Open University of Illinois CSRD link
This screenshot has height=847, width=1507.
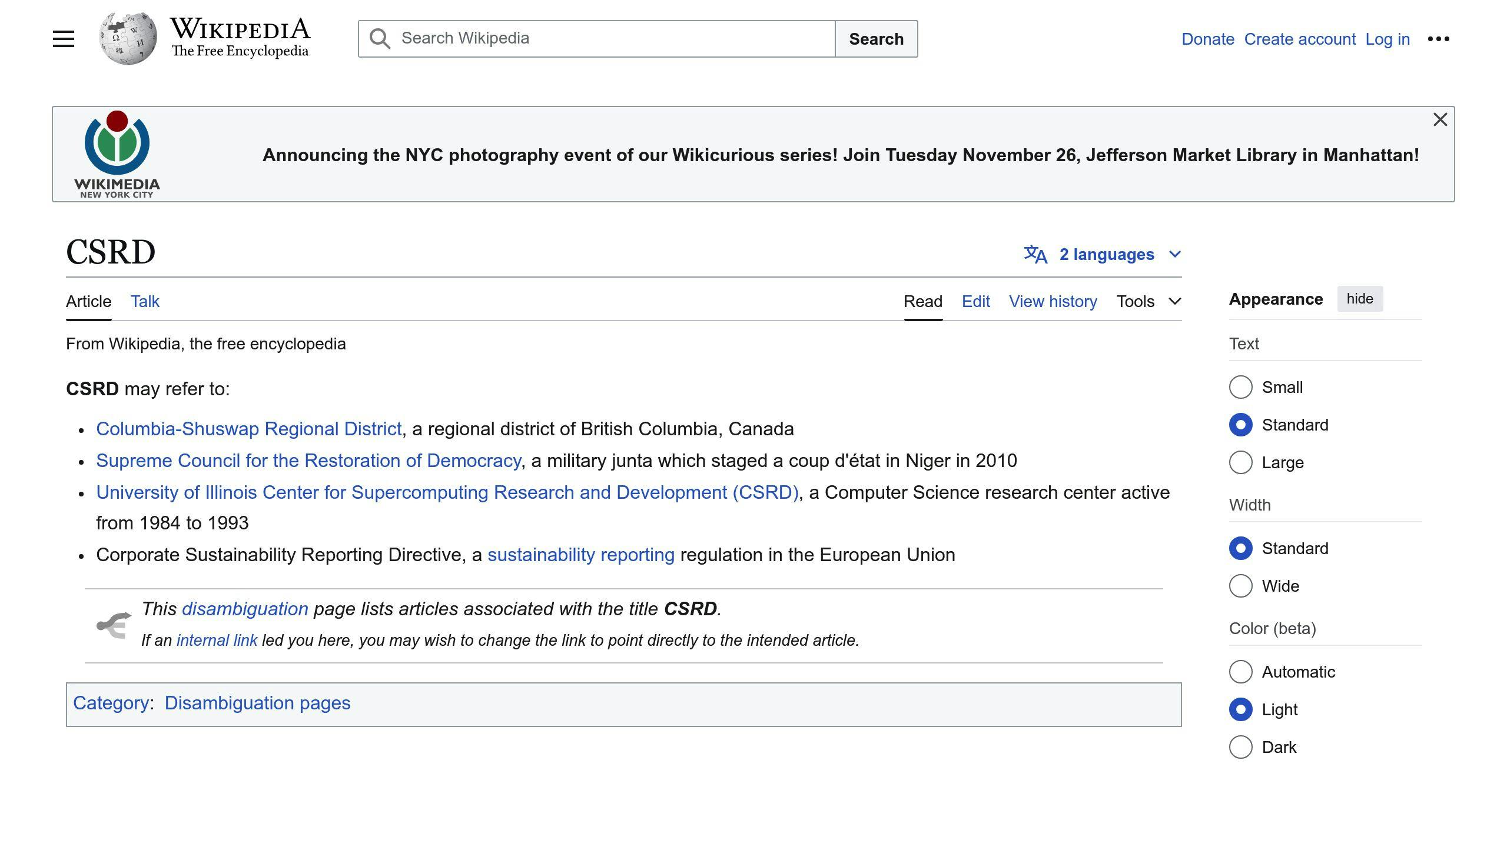click(447, 492)
